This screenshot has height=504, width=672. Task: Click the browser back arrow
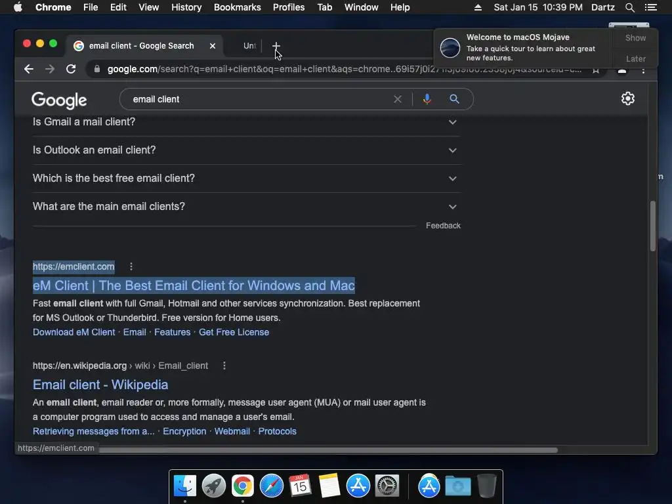click(29, 69)
